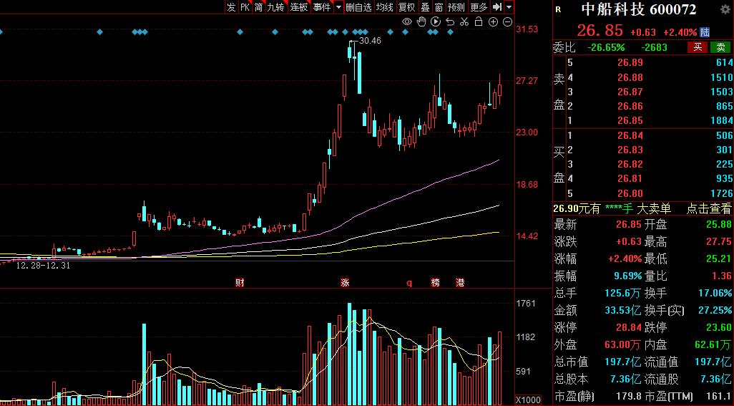
Task: Click the green 卖 sell button
Action: (721, 47)
